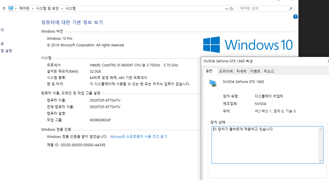Click the text Windows 10 Pro
The image size is (329, 180).
pos(59,39)
